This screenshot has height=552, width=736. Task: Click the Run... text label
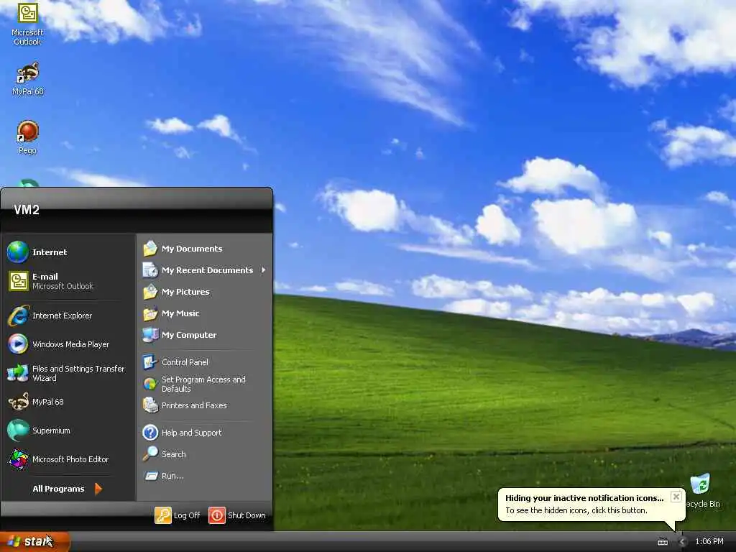tap(172, 476)
